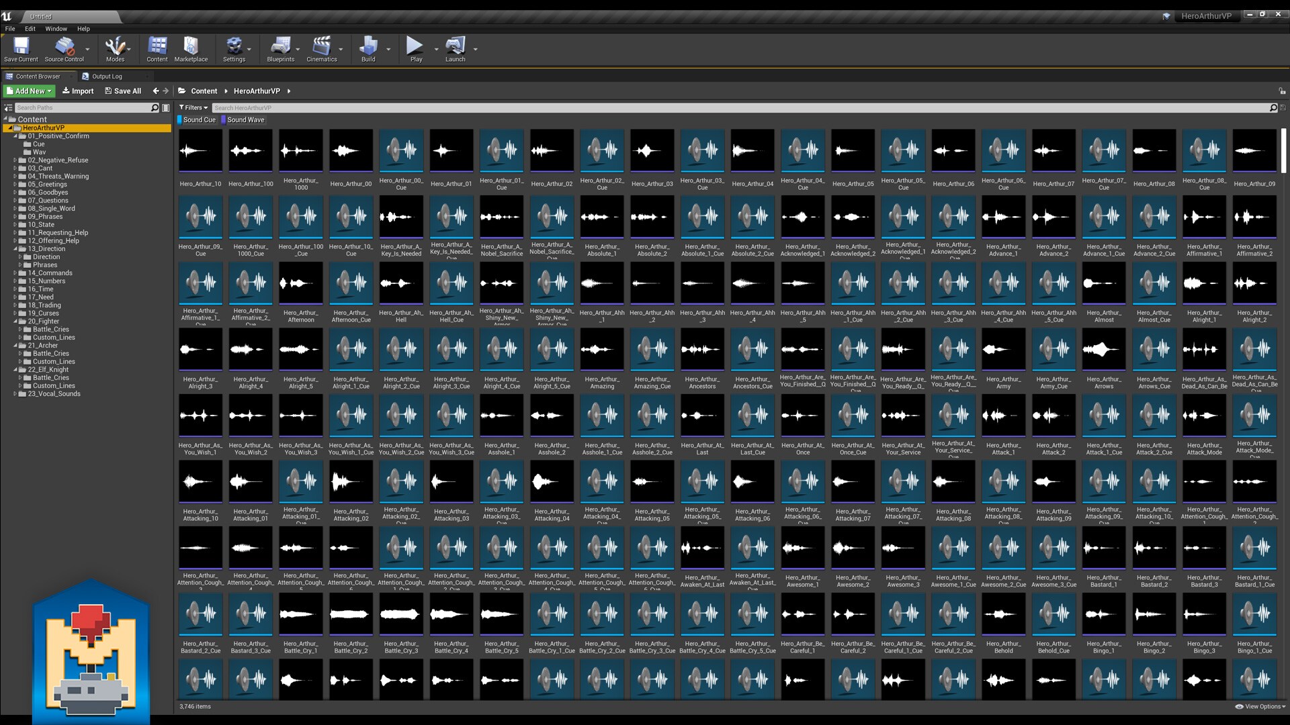
Task: Click the path folder icon before Content
Action: 182,91
